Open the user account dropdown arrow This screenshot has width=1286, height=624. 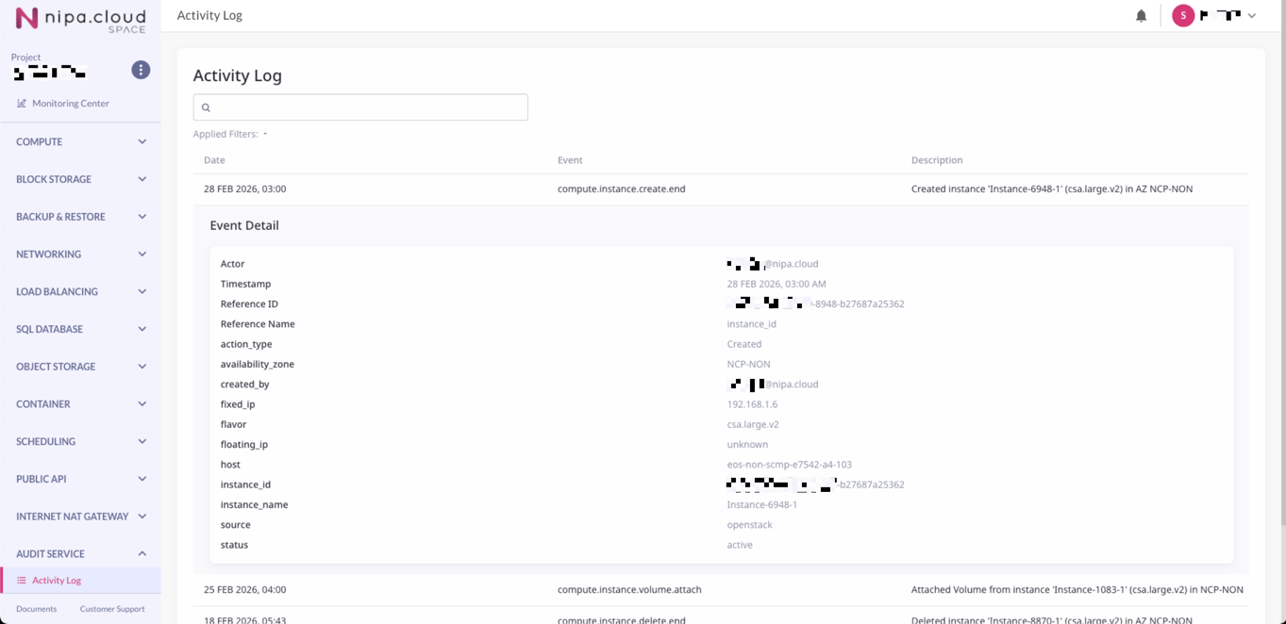click(x=1252, y=16)
